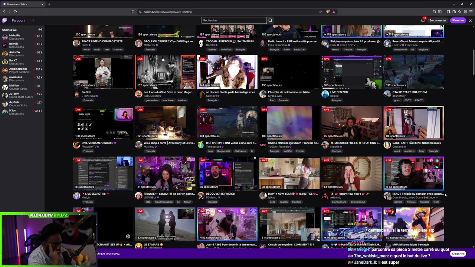Click the share icon in address bar

(321, 12)
